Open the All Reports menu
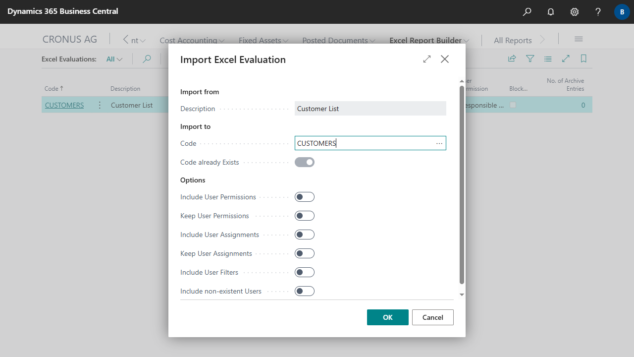The width and height of the screenshot is (634, 357). [x=513, y=40]
